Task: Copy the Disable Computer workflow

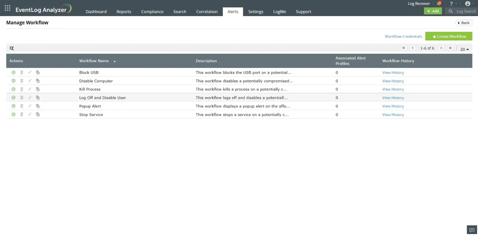Action: pos(38,81)
